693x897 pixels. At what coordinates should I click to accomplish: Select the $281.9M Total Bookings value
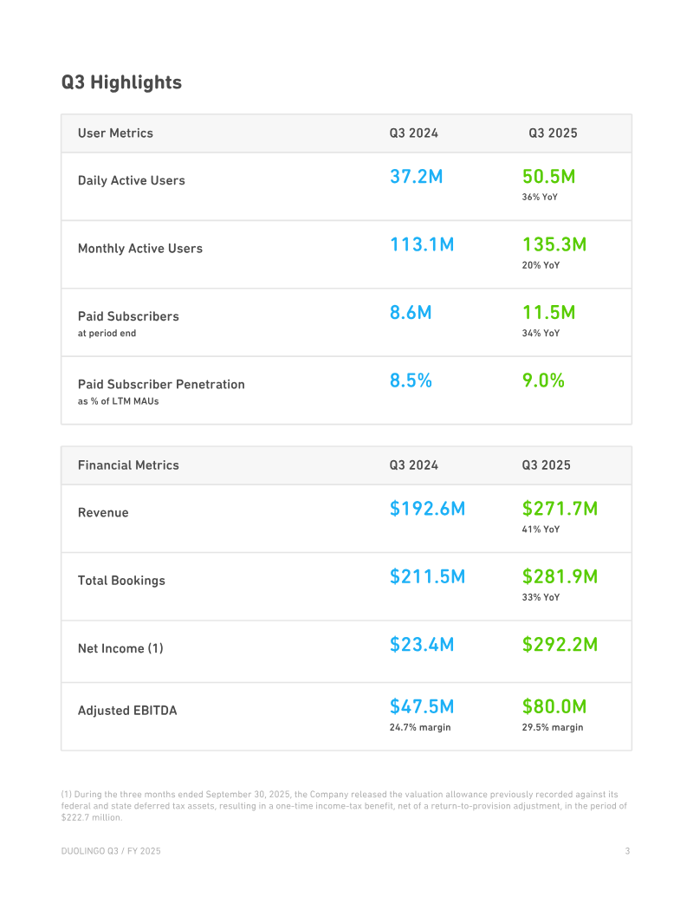pos(560,576)
